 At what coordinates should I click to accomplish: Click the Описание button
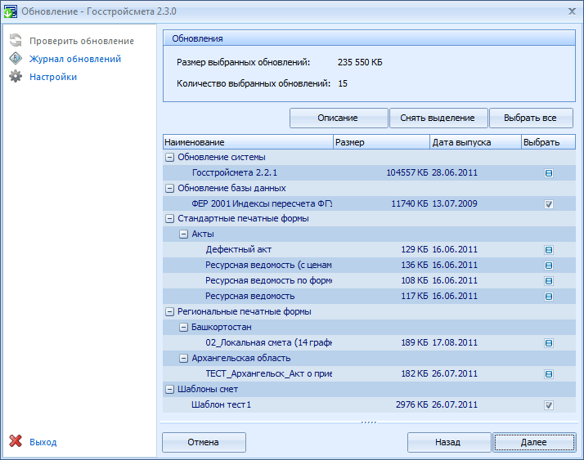pyautogui.click(x=339, y=118)
